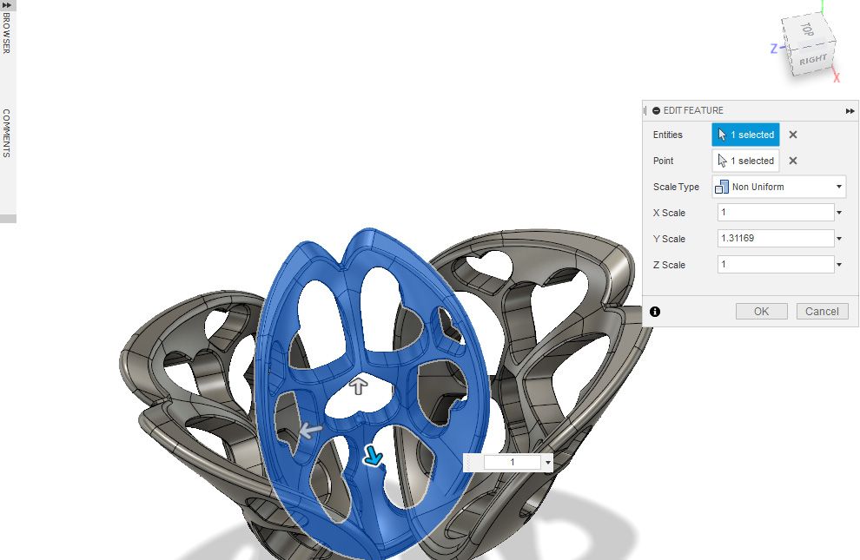Expand the dialog with the double-chevron icon

850,110
